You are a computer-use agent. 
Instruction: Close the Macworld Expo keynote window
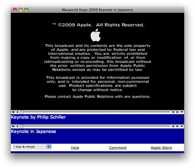15,10
